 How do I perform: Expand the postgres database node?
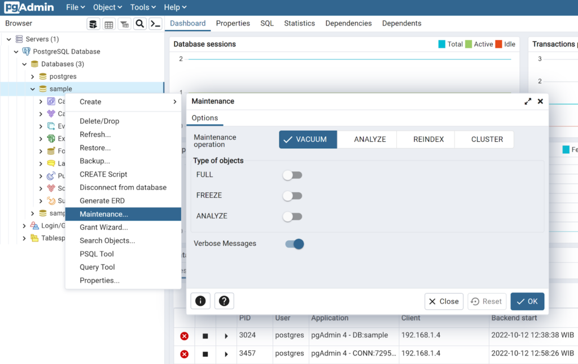point(33,76)
